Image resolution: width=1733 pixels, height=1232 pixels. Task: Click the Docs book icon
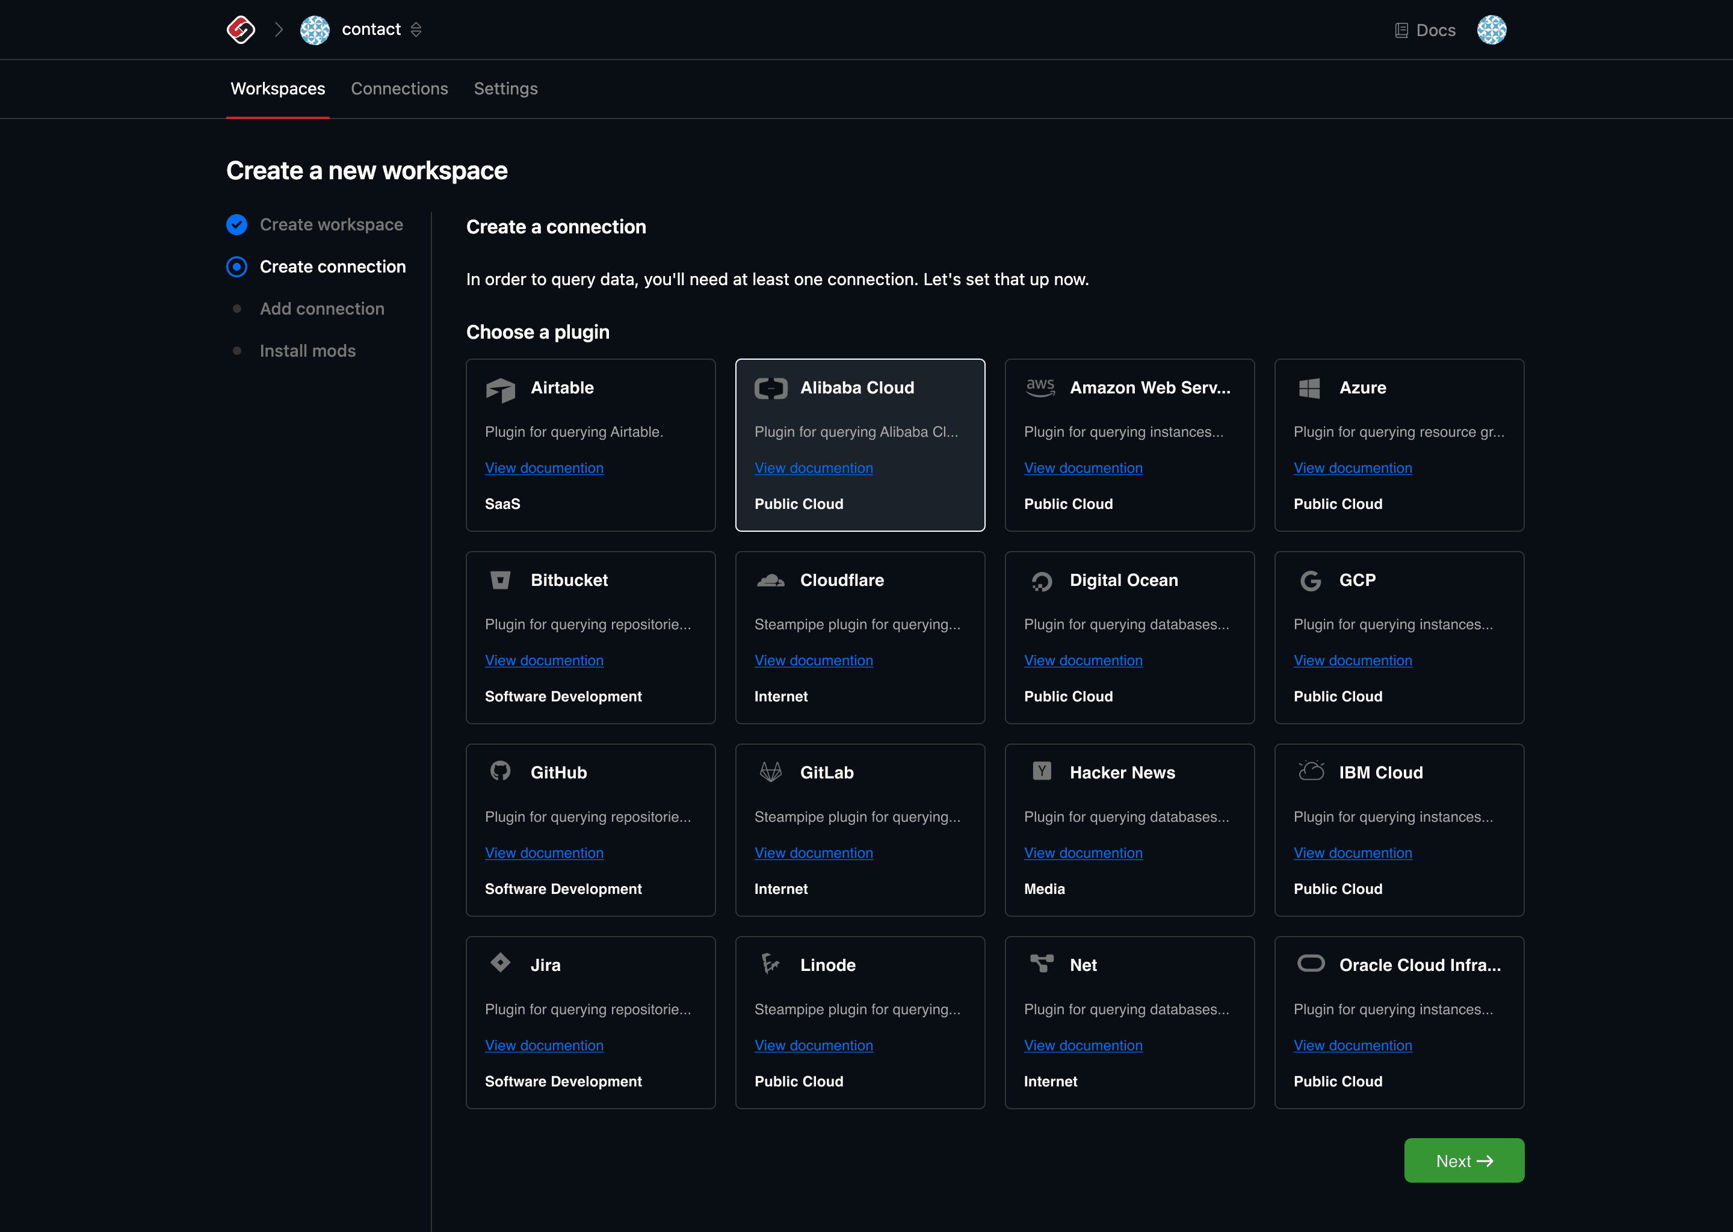pos(1401,30)
